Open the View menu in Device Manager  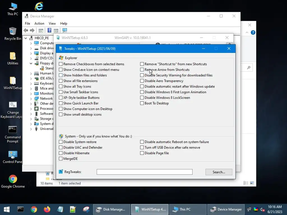[x=52, y=24]
